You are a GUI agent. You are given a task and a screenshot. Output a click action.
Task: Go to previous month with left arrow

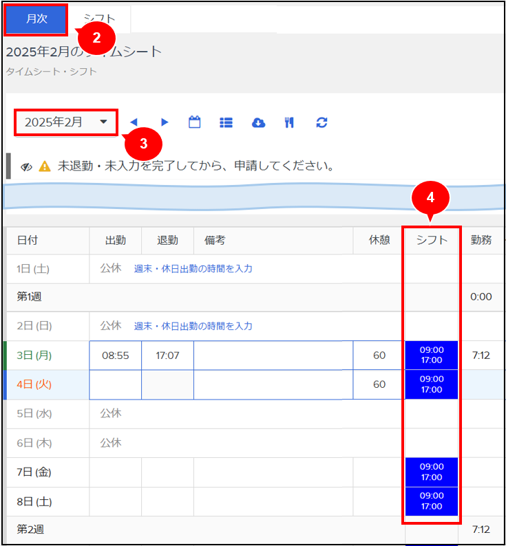click(x=134, y=122)
